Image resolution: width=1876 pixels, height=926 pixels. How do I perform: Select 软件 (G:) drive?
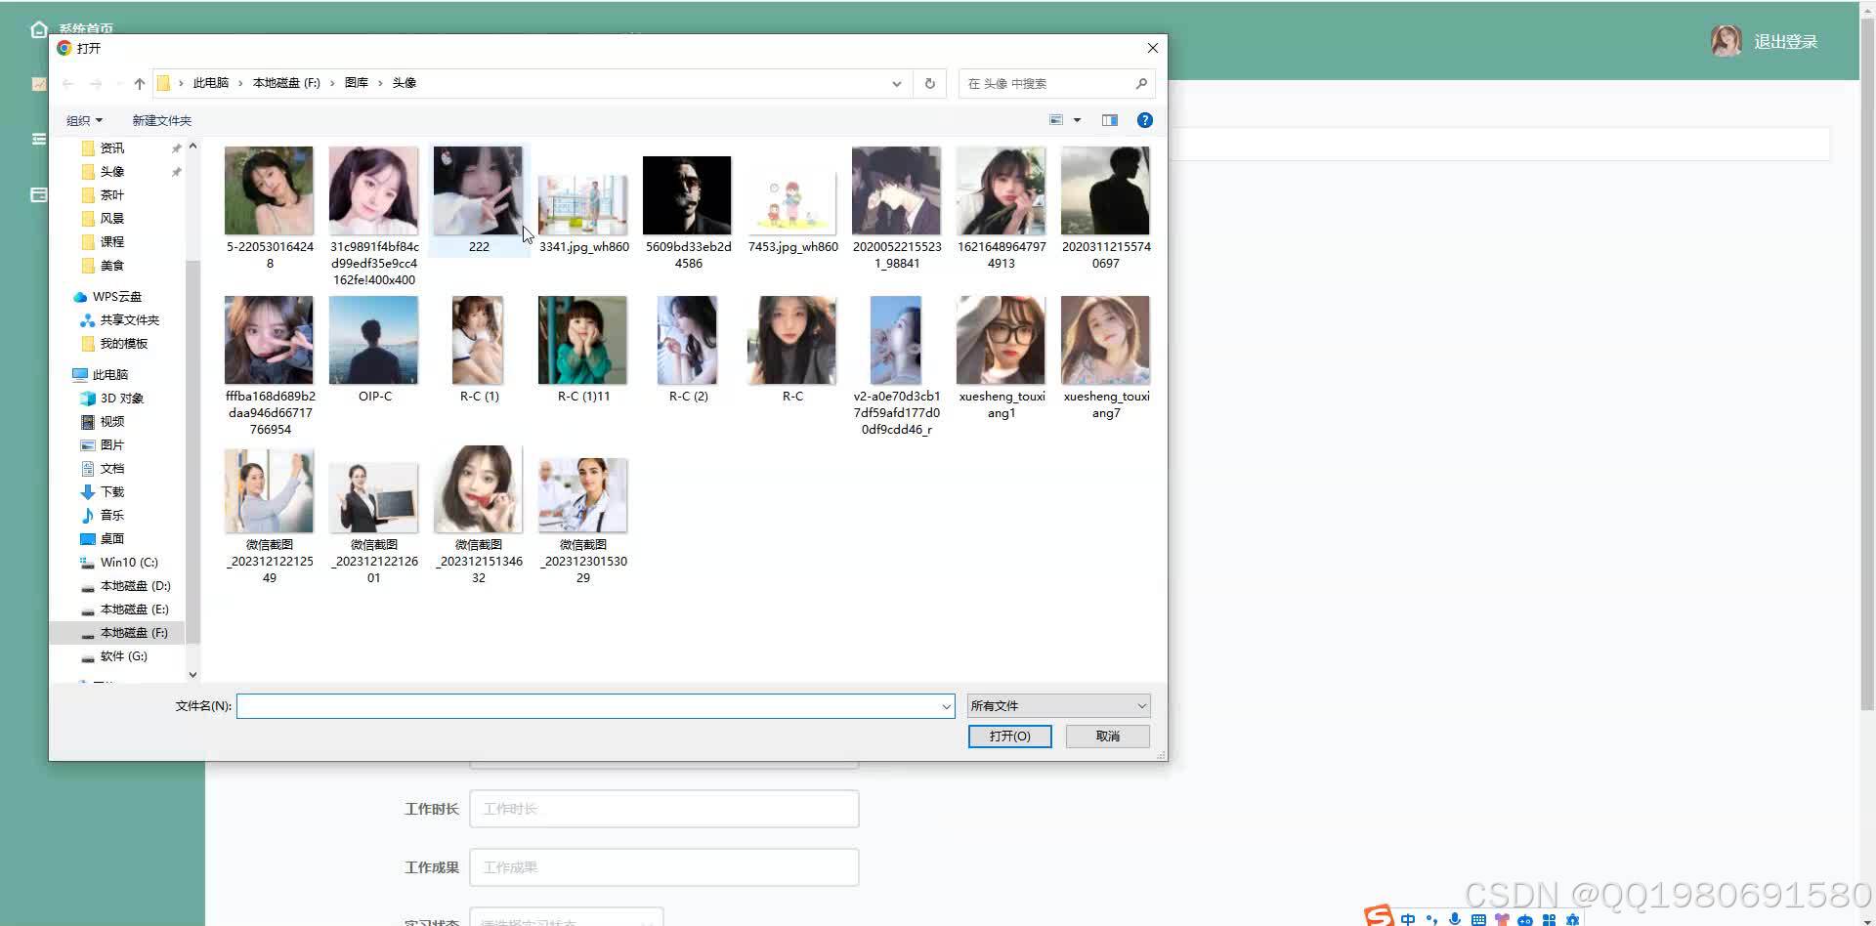[x=123, y=656]
